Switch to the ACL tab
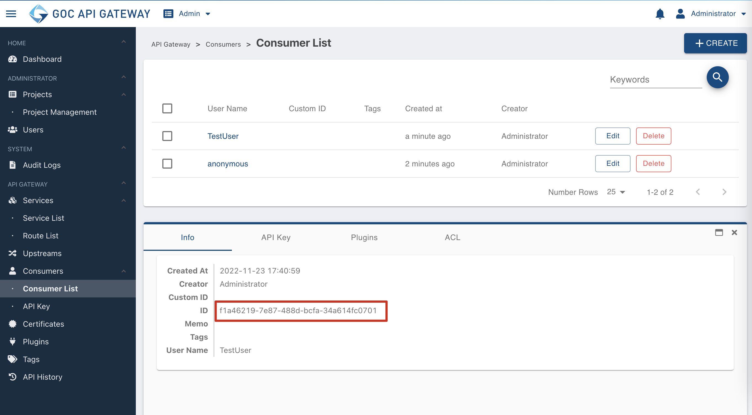 coord(452,237)
